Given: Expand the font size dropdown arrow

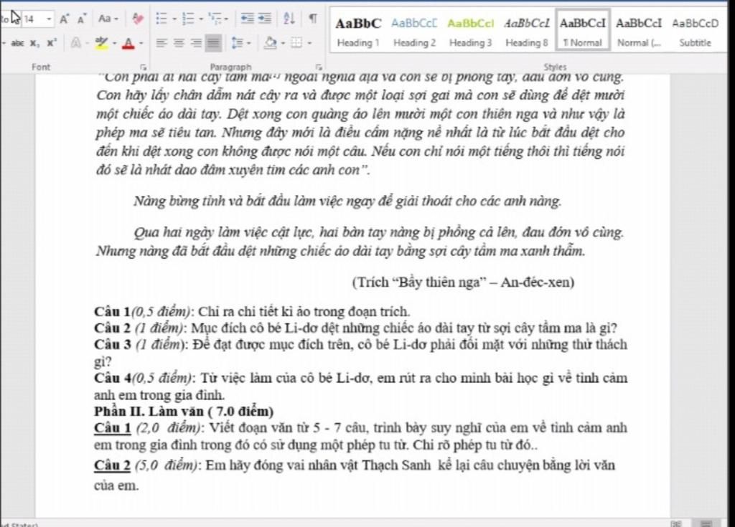Looking at the screenshot, I should pyautogui.click(x=49, y=19).
